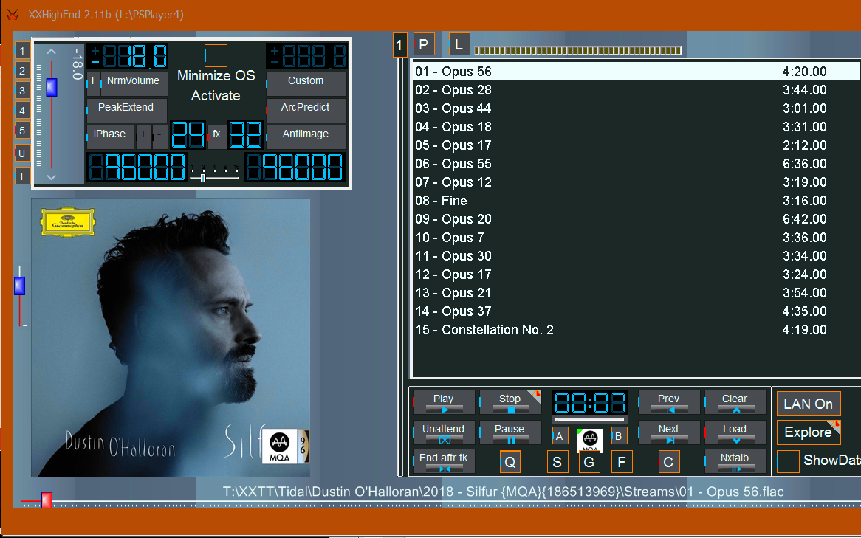The width and height of the screenshot is (861, 538).
Task: Click the P button above playlist
Action: pos(423,44)
